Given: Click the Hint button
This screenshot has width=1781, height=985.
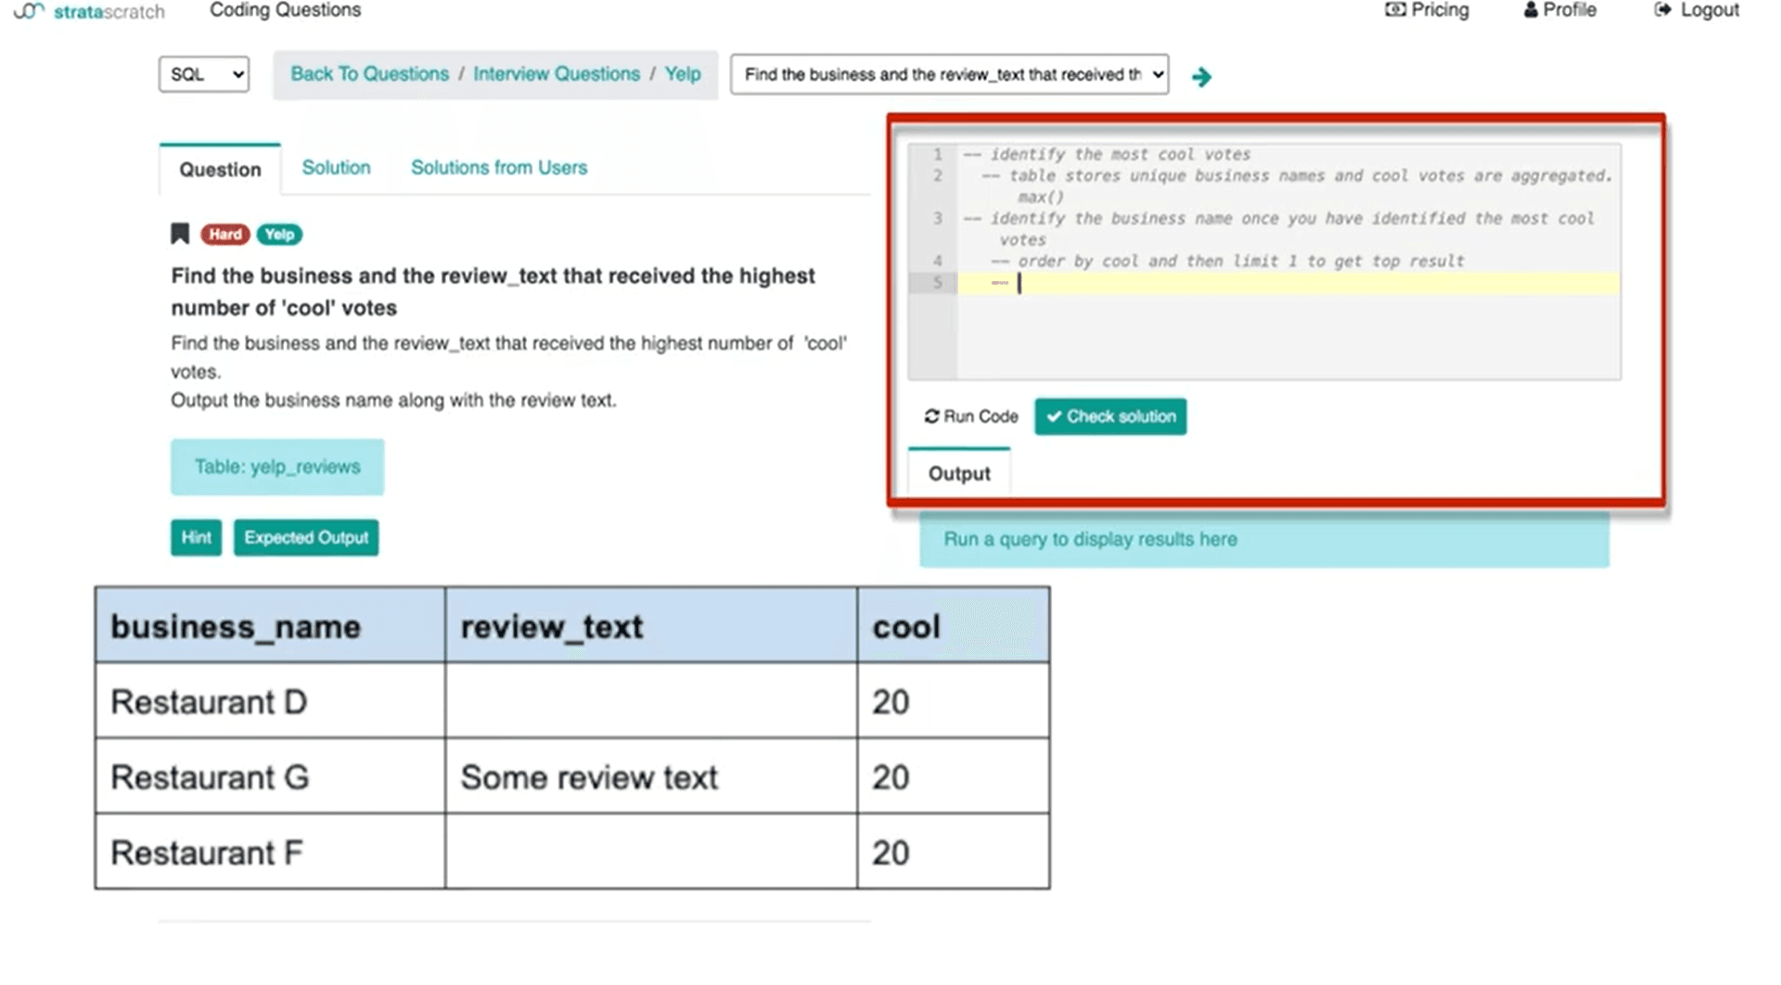Looking at the screenshot, I should point(195,537).
